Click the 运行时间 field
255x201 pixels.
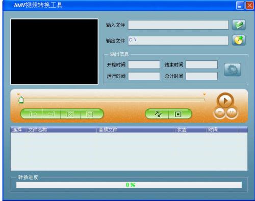click(x=144, y=76)
